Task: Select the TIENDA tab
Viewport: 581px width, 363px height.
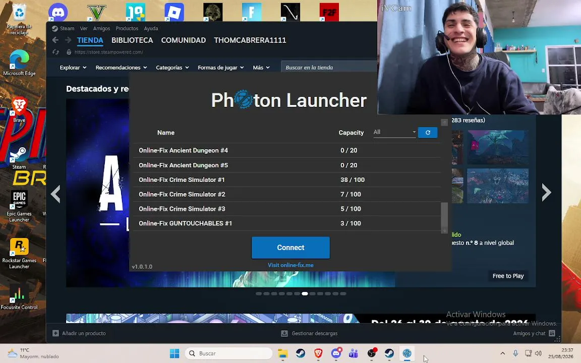Action: click(90, 40)
